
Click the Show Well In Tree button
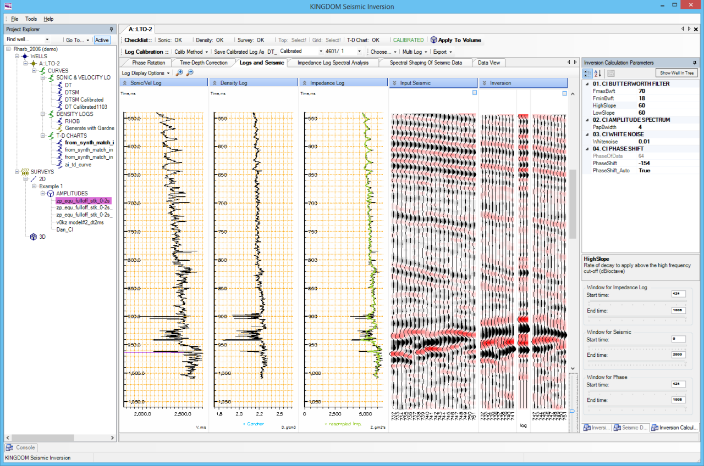tap(676, 73)
